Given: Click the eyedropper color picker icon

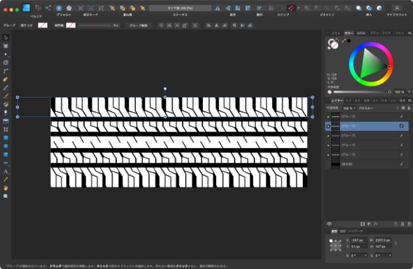Looking at the screenshot, I should point(345,41).
